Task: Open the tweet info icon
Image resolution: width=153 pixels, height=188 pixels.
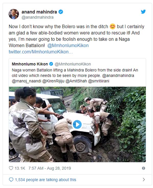Action: 144,168
